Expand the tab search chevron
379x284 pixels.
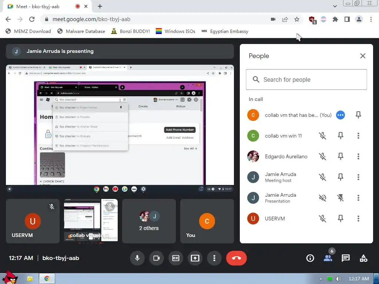[335, 6]
